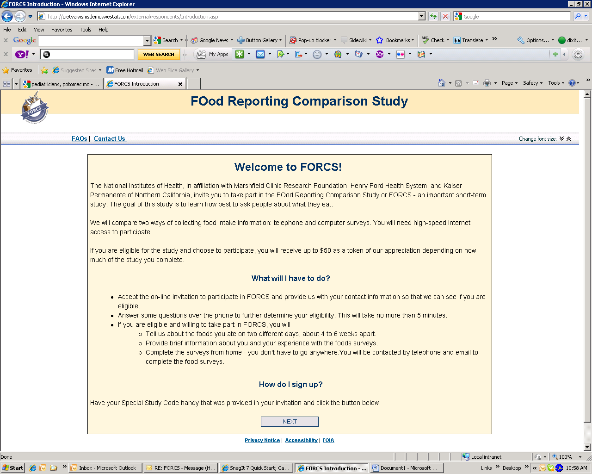
Task: Click the Yahoo WEB SEARCH button
Action: point(159,54)
